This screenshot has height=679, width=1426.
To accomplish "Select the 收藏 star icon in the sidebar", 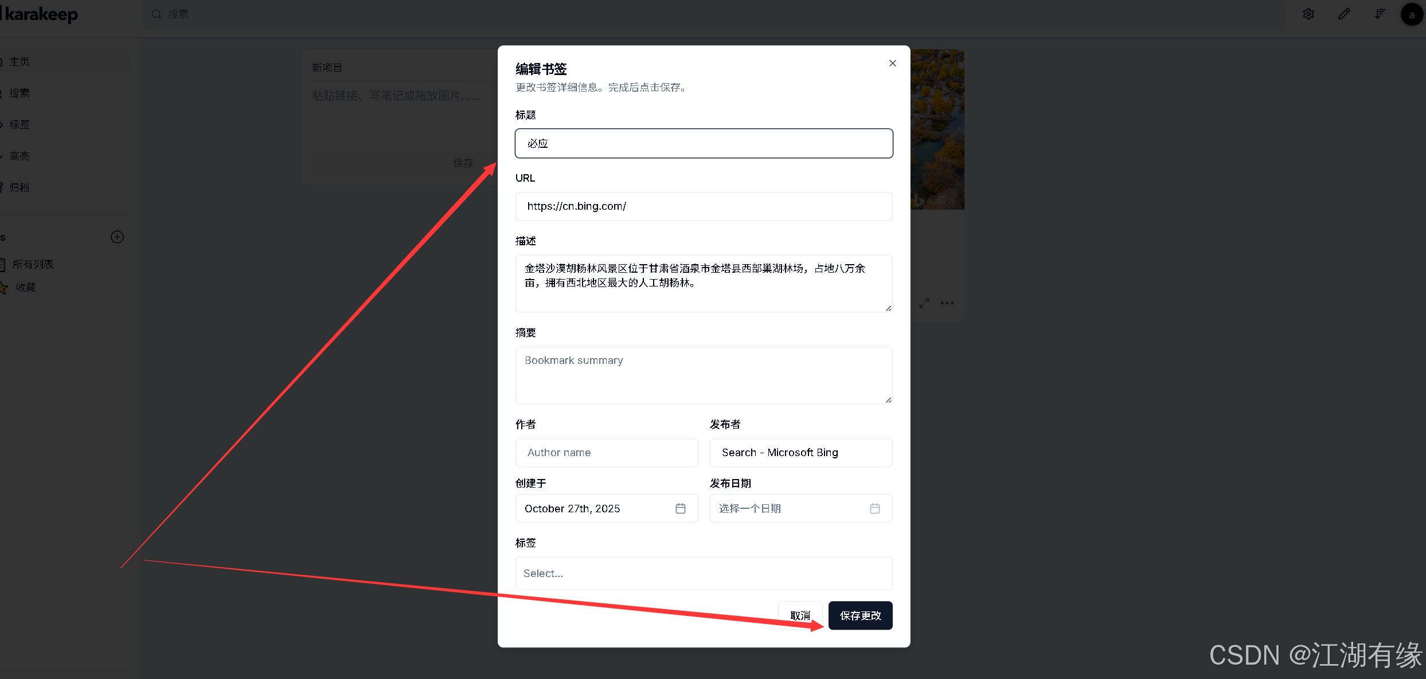I will tap(3, 287).
